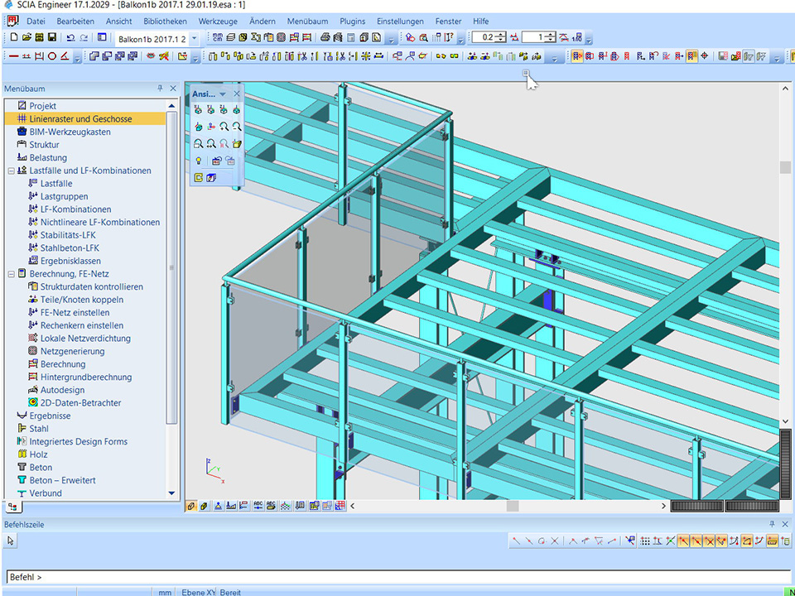Open the Einstellungen menu

pyautogui.click(x=400, y=21)
